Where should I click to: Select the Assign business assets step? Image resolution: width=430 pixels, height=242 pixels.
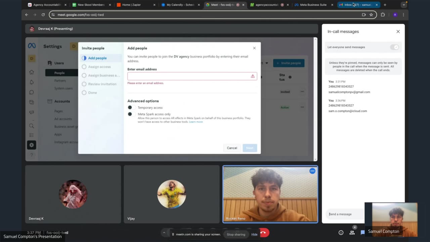pyautogui.click(x=101, y=76)
